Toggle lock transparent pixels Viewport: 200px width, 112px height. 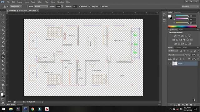(x=174, y=59)
